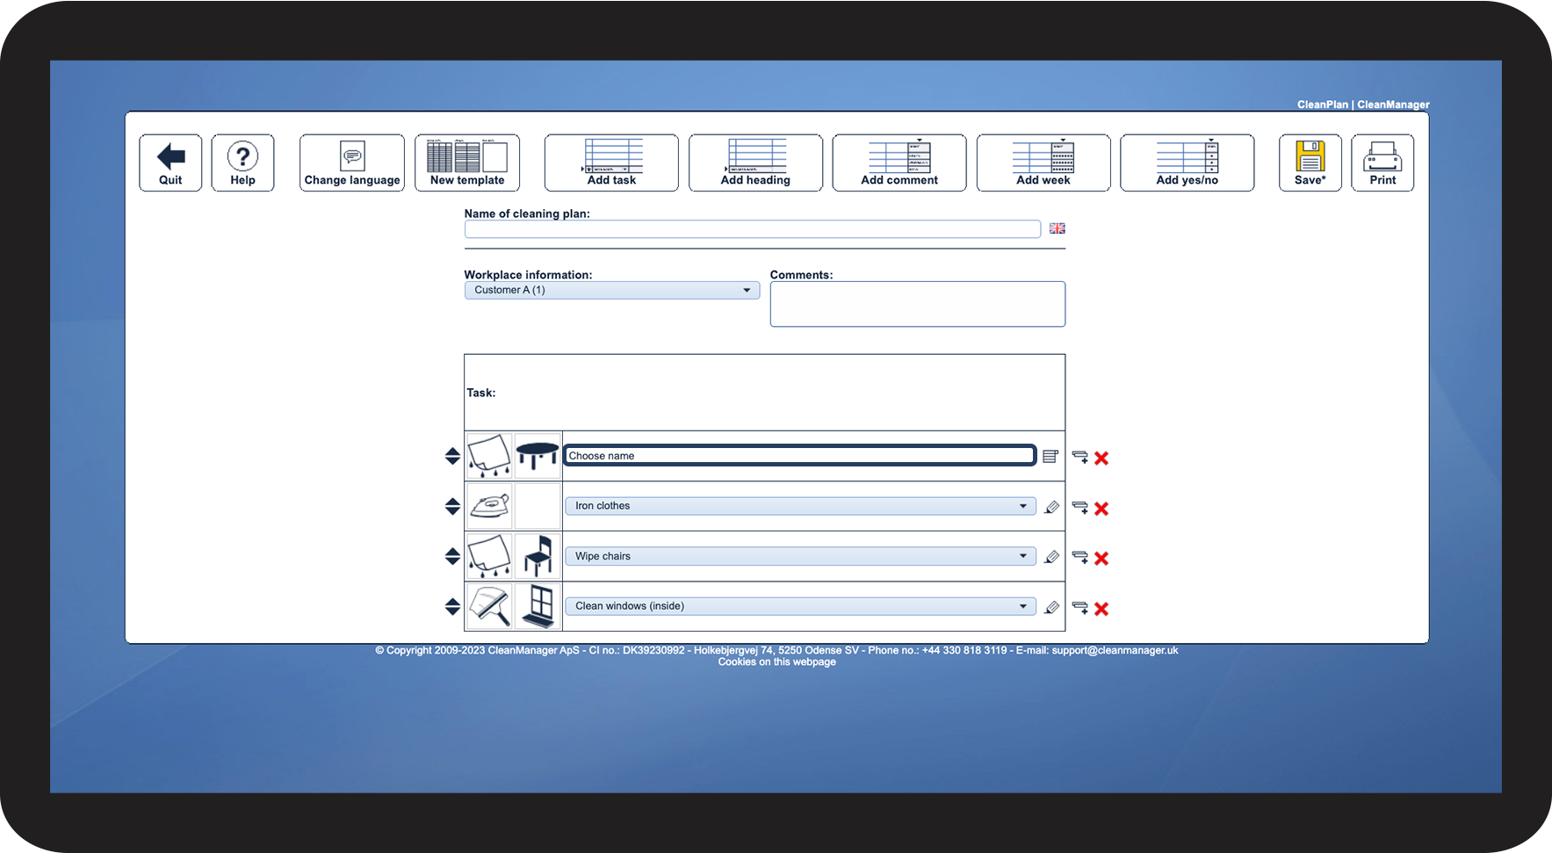Open the Change language button
Screen dimensions: 1552x853
pyautogui.click(x=352, y=163)
